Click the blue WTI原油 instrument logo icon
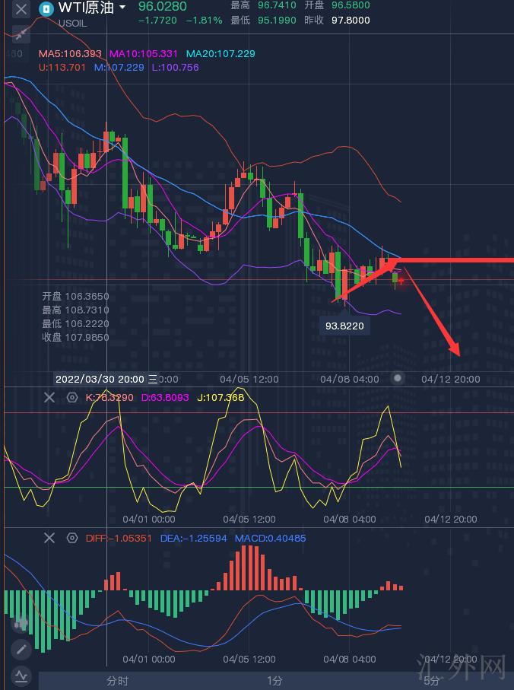Image resolution: width=514 pixels, height=690 pixels. (x=46, y=9)
